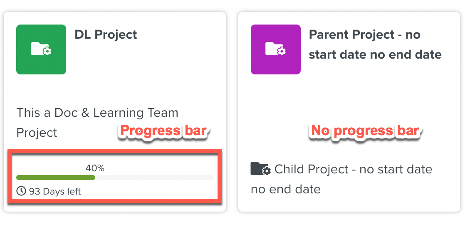The height and width of the screenshot is (227, 470).
Task: Click the word 'Project' ending the DL description
Action: pyautogui.click(x=37, y=133)
